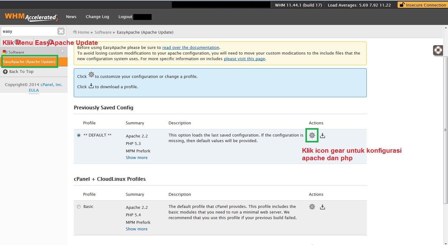Select the Basic profile radio button
The image size is (448, 245).
pos(78,207)
